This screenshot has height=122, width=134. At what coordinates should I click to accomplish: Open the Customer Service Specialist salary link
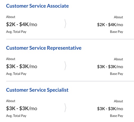[37, 90]
